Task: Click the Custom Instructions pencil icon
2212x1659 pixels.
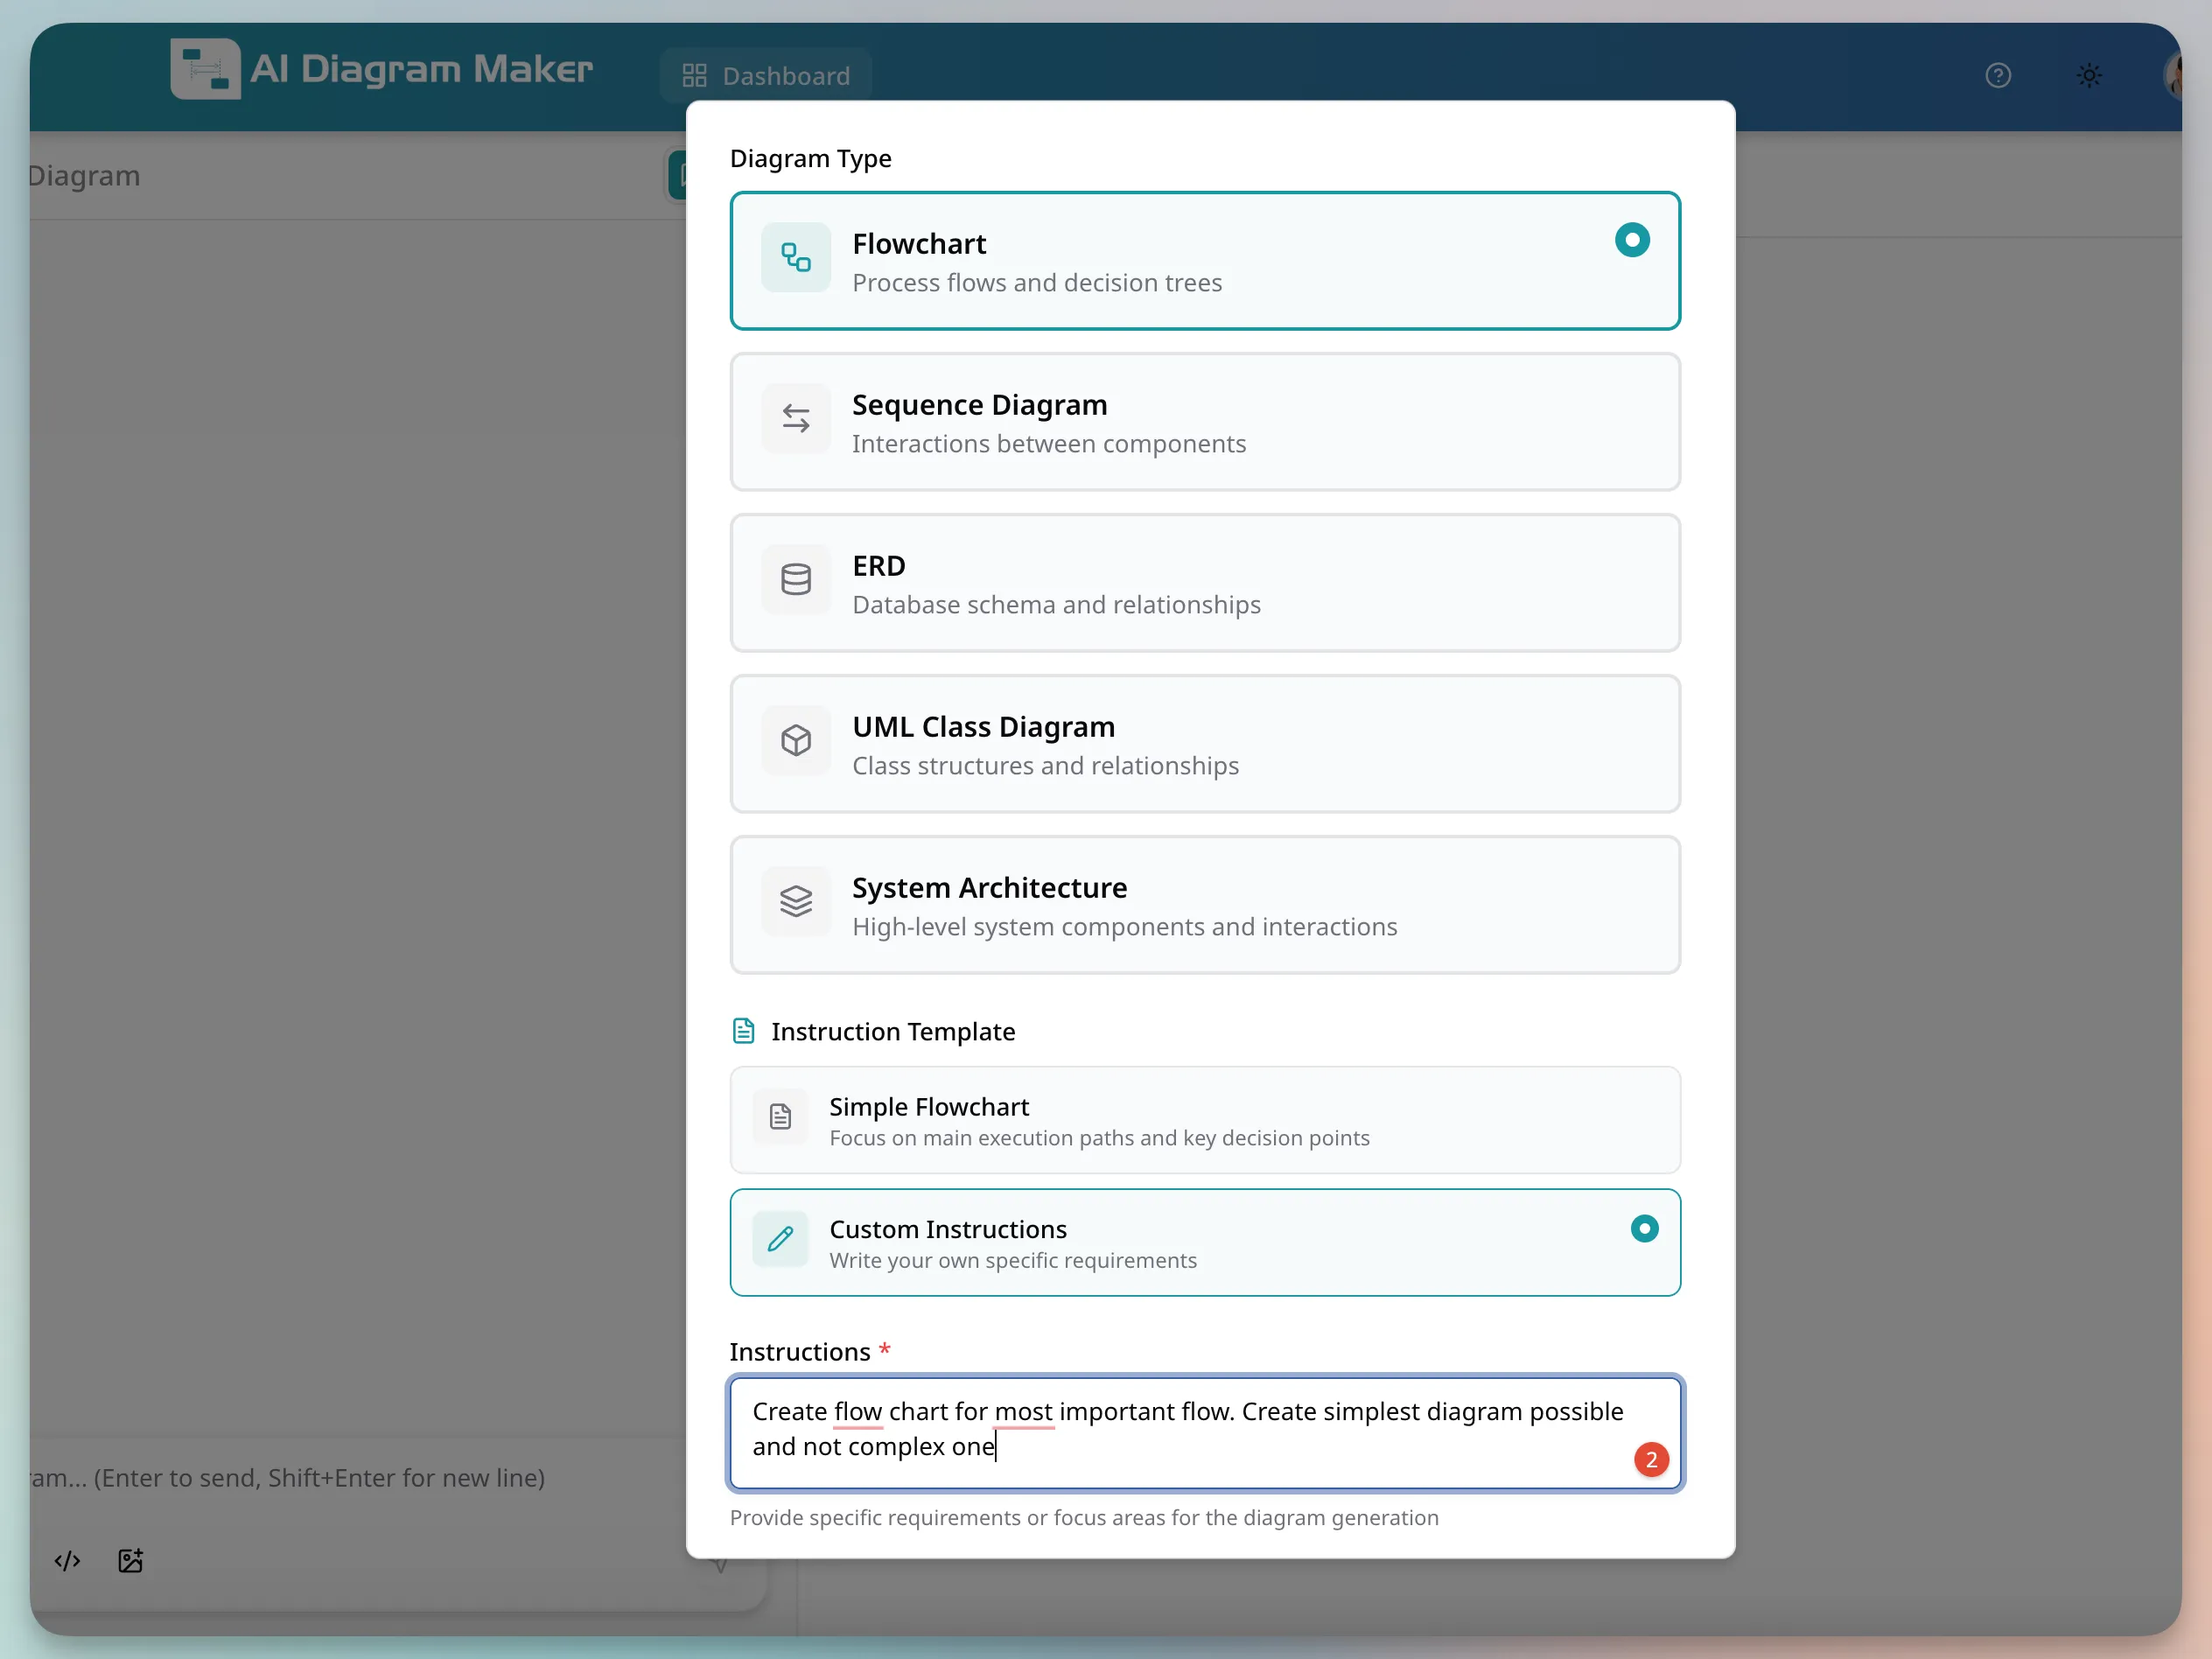Action: 780,1240
